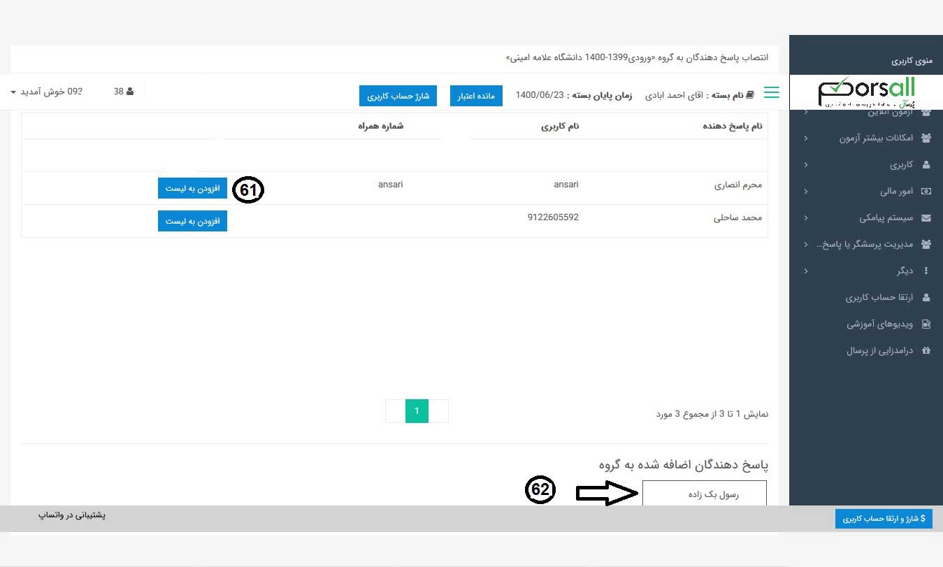Screen dimensions: 943x567
Task: Click the gift icon beside درامدزایی از پرسال
Action: tap(926, 351)
